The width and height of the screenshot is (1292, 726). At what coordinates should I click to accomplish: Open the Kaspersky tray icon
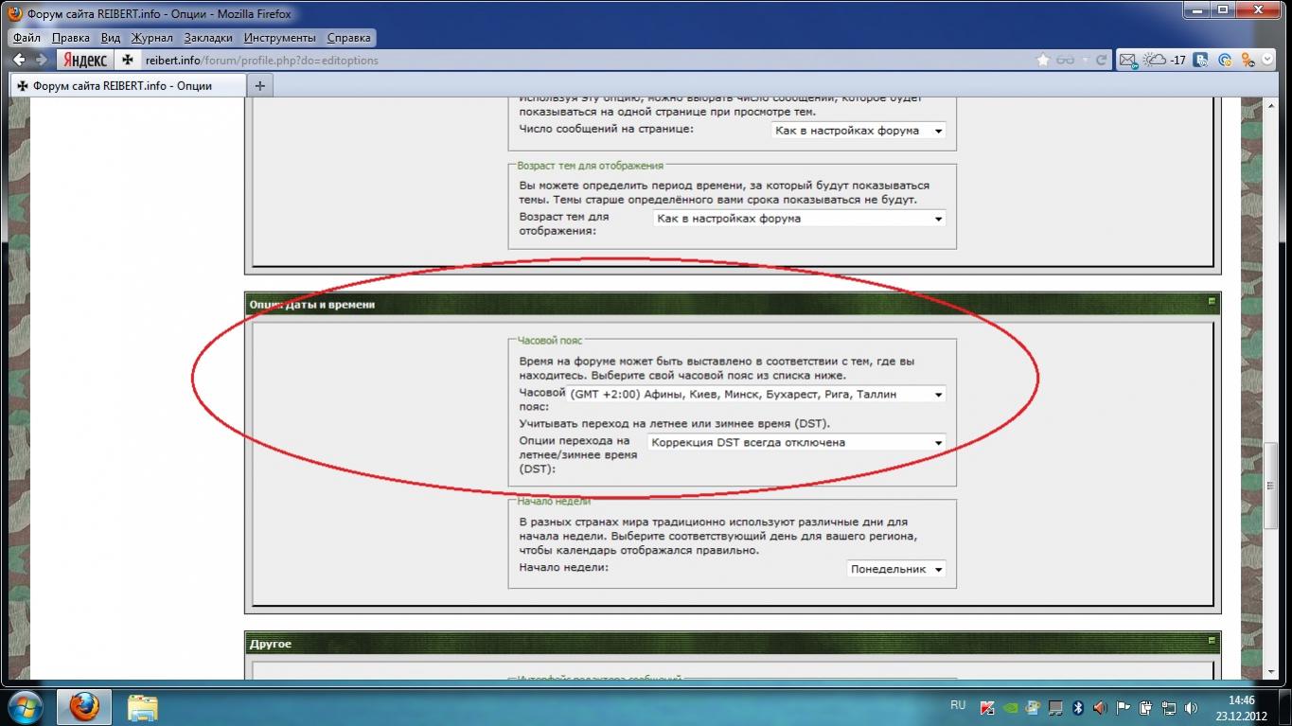pyautogui.click(x=987, y=707)
